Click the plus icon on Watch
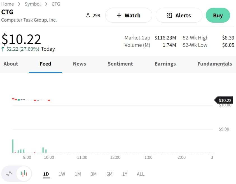Viewport: 236px width, 184px height. click(x=119, y=15)
